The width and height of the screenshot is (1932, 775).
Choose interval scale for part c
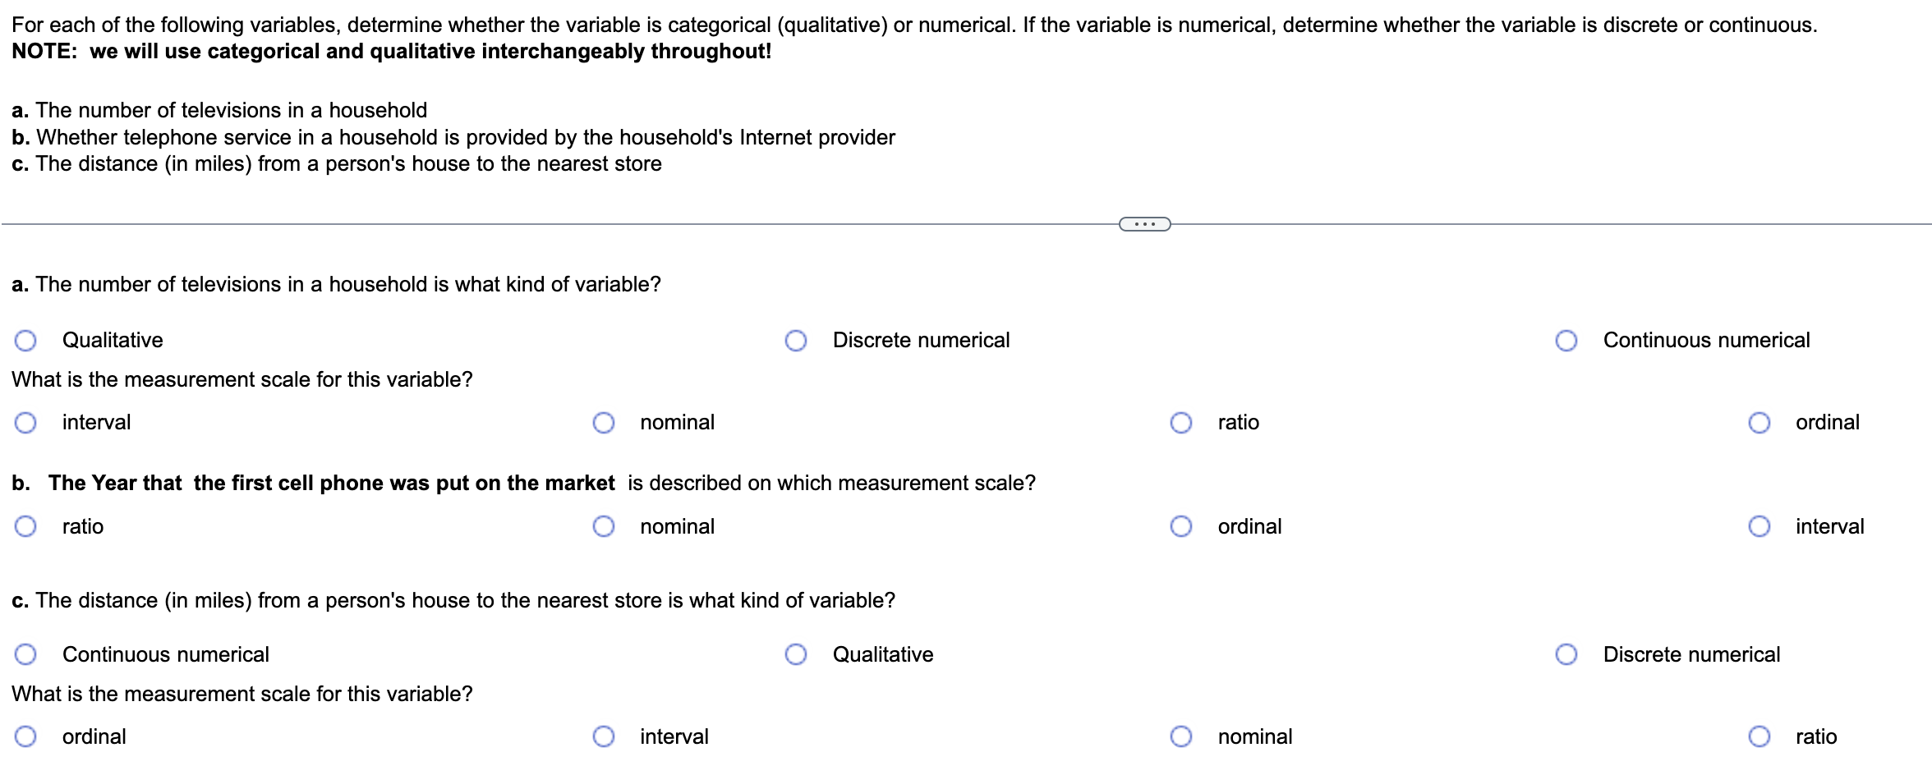click(x=605, y=736)
